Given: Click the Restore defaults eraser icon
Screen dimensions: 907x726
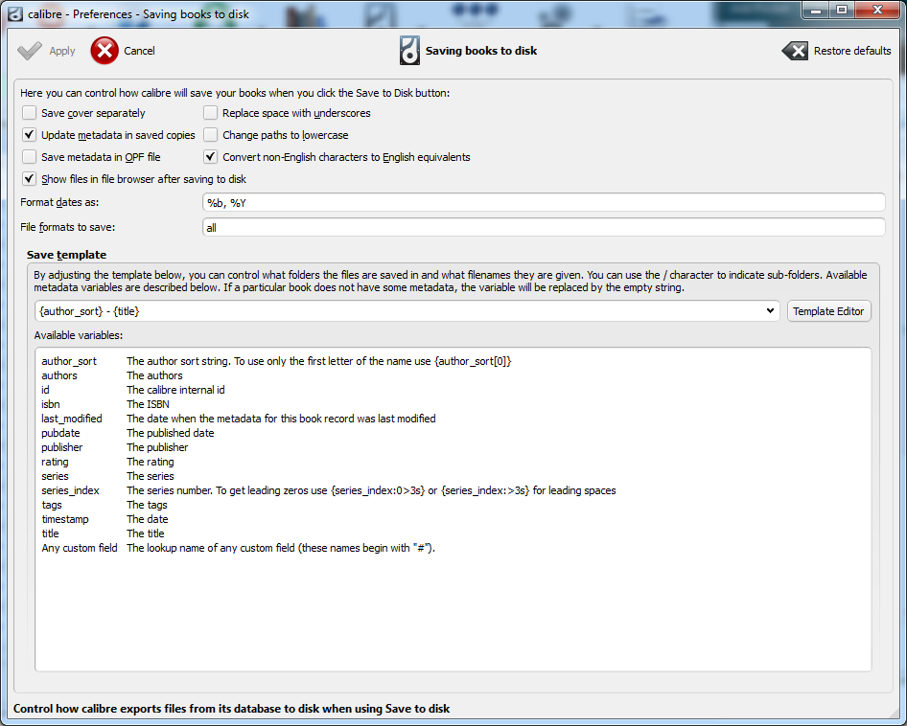Looking at the screenshot, I should coord(795,51).
